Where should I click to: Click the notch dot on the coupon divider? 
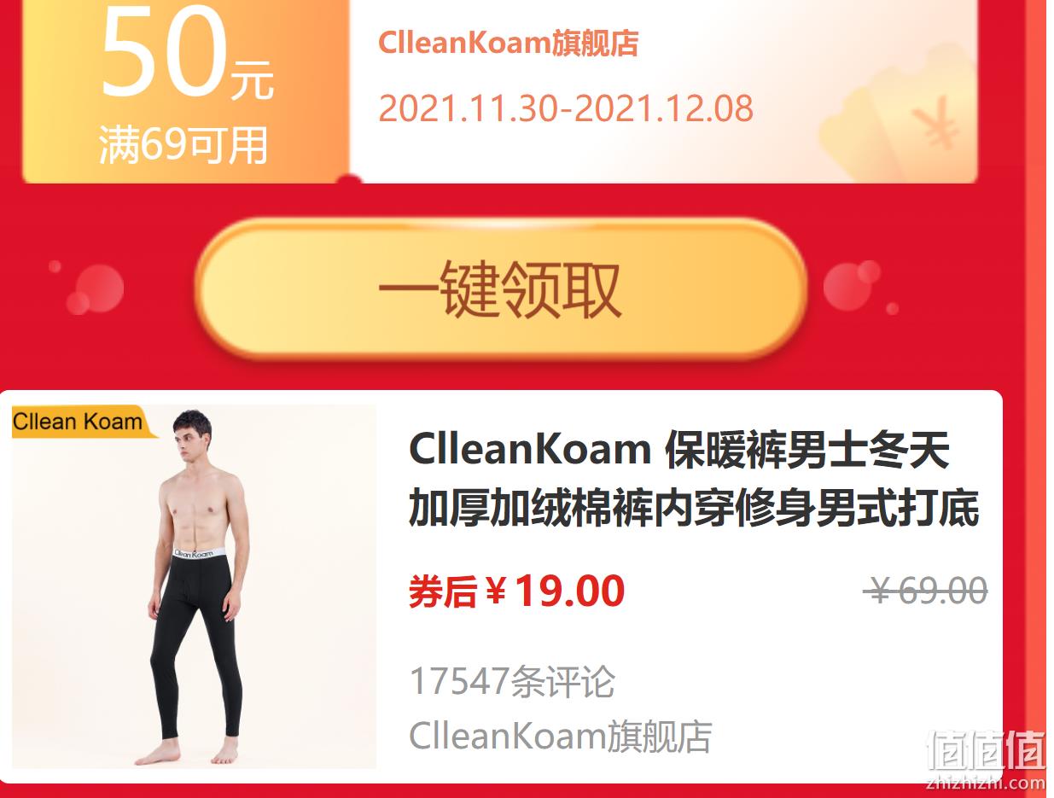click(x=350, y=179)
